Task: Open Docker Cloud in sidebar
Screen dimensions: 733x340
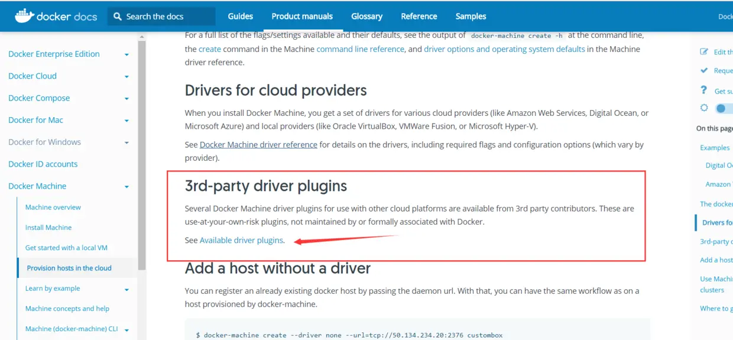Action: [33, 76]
